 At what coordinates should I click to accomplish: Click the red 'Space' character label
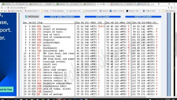[x=101, y=26]
